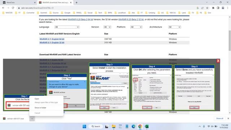The height and width of the screenshot is (130, 231).
Task: Open the tab search chevron
Action: click(x=207, y=3)
